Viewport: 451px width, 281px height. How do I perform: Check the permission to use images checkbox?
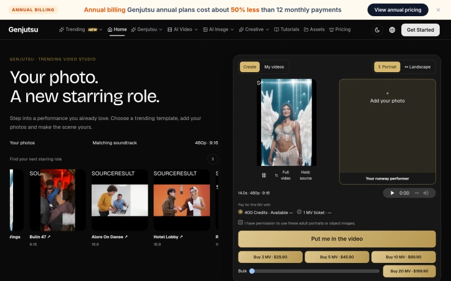pyautogui.click(x=240, y=223)
